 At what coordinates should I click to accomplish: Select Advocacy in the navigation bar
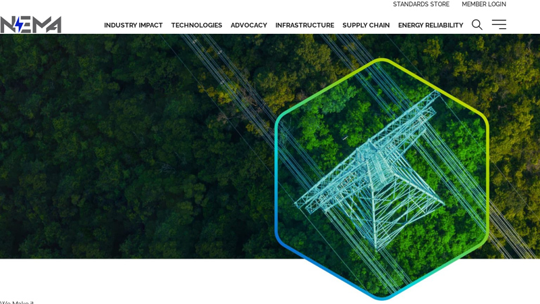pos(248,25)
